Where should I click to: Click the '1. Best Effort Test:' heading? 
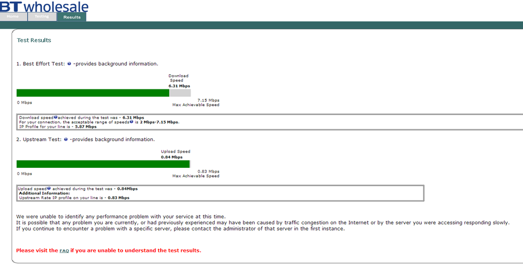(41, 64)
